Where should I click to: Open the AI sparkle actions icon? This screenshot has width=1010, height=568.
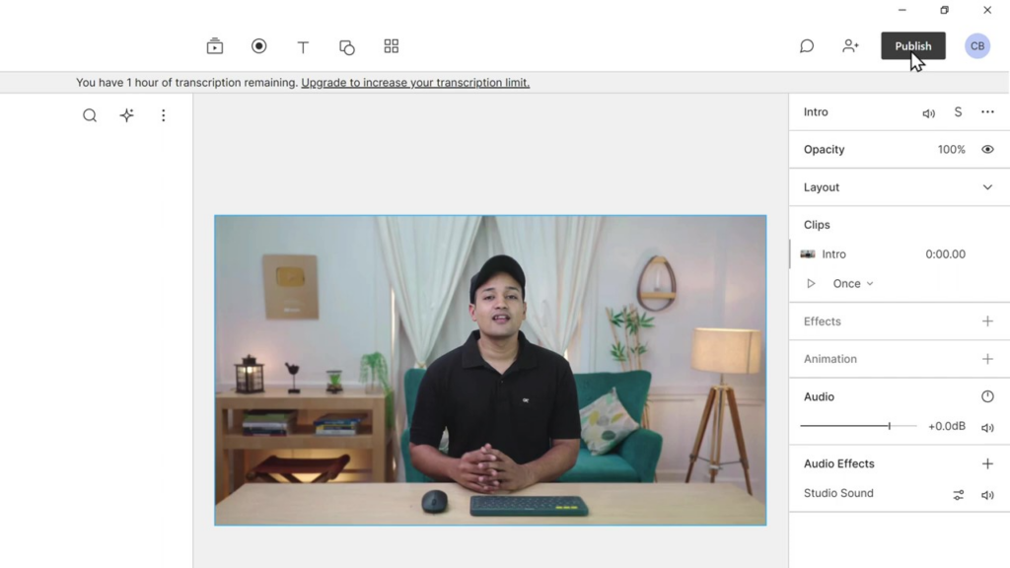[127, 115]
